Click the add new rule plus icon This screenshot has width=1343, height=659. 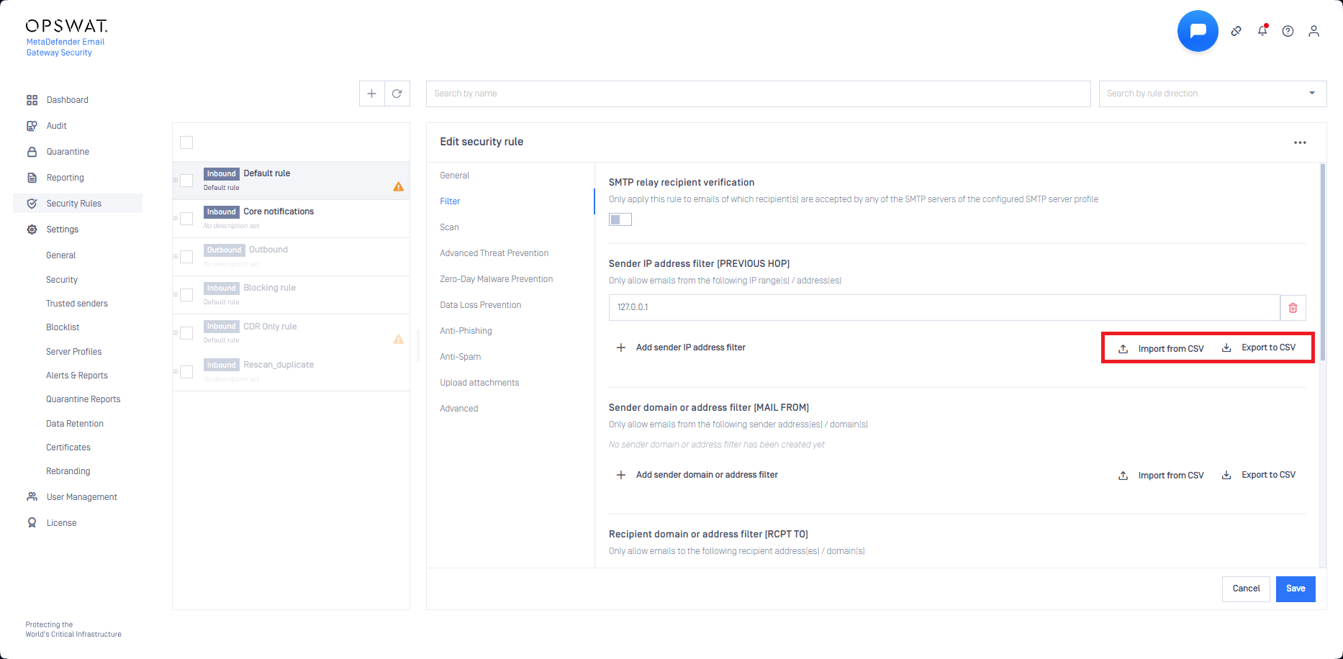coord(371,94)
